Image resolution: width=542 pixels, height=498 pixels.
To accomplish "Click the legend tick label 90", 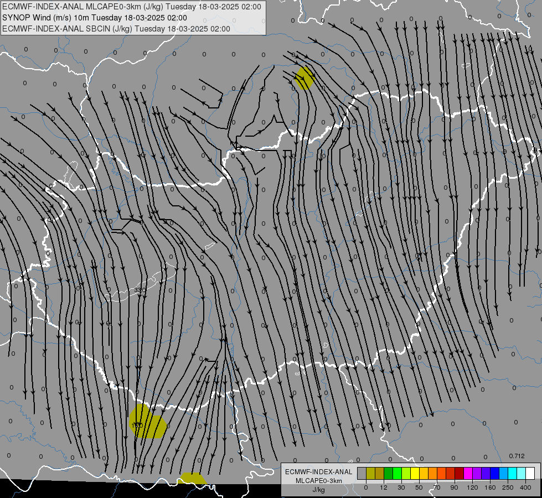I will tap(454, 487).
